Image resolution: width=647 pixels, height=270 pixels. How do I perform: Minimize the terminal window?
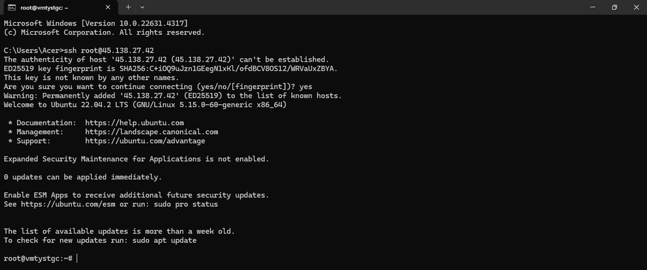click(592, 7)
